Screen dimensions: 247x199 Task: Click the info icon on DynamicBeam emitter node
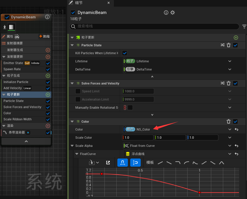[x=47, y=17]
